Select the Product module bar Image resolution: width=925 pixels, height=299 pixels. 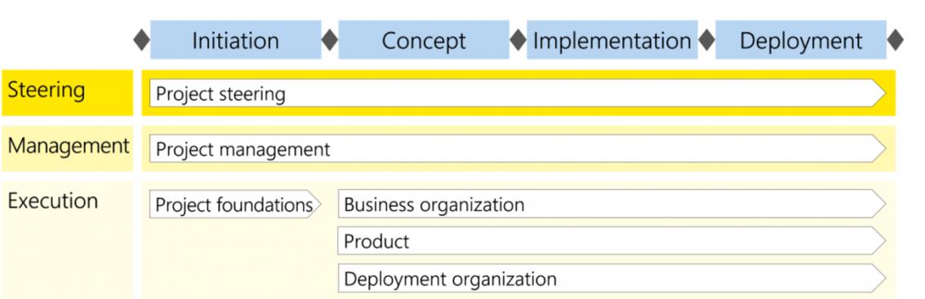[x=611, y=240]
